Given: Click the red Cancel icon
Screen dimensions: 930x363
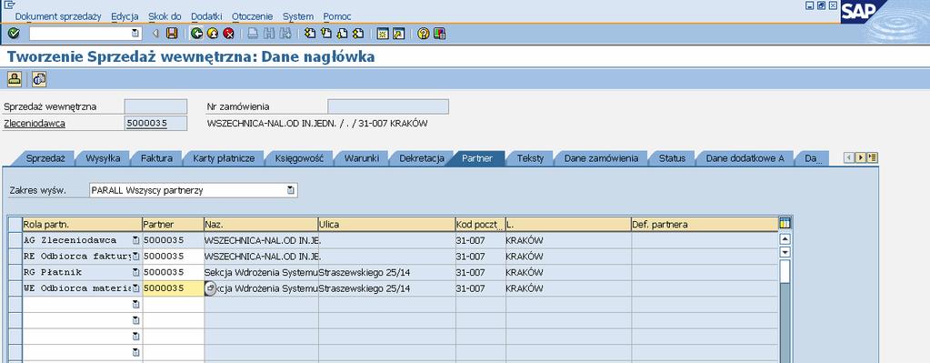Looking at the screenshot, I should (228, 34).
